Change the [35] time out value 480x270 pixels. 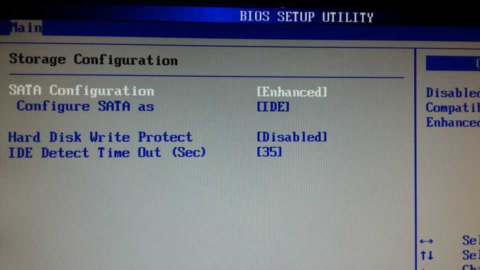pyautogui.click(x=269, y=152)
